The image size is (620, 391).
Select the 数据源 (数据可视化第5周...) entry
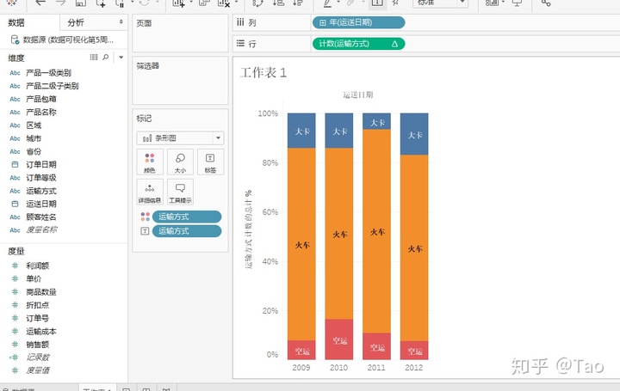point(68,40)
